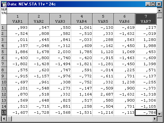
Task: Click cell value ,258 in VAR4
Action: pyautogui.click(x=82, y=106)
